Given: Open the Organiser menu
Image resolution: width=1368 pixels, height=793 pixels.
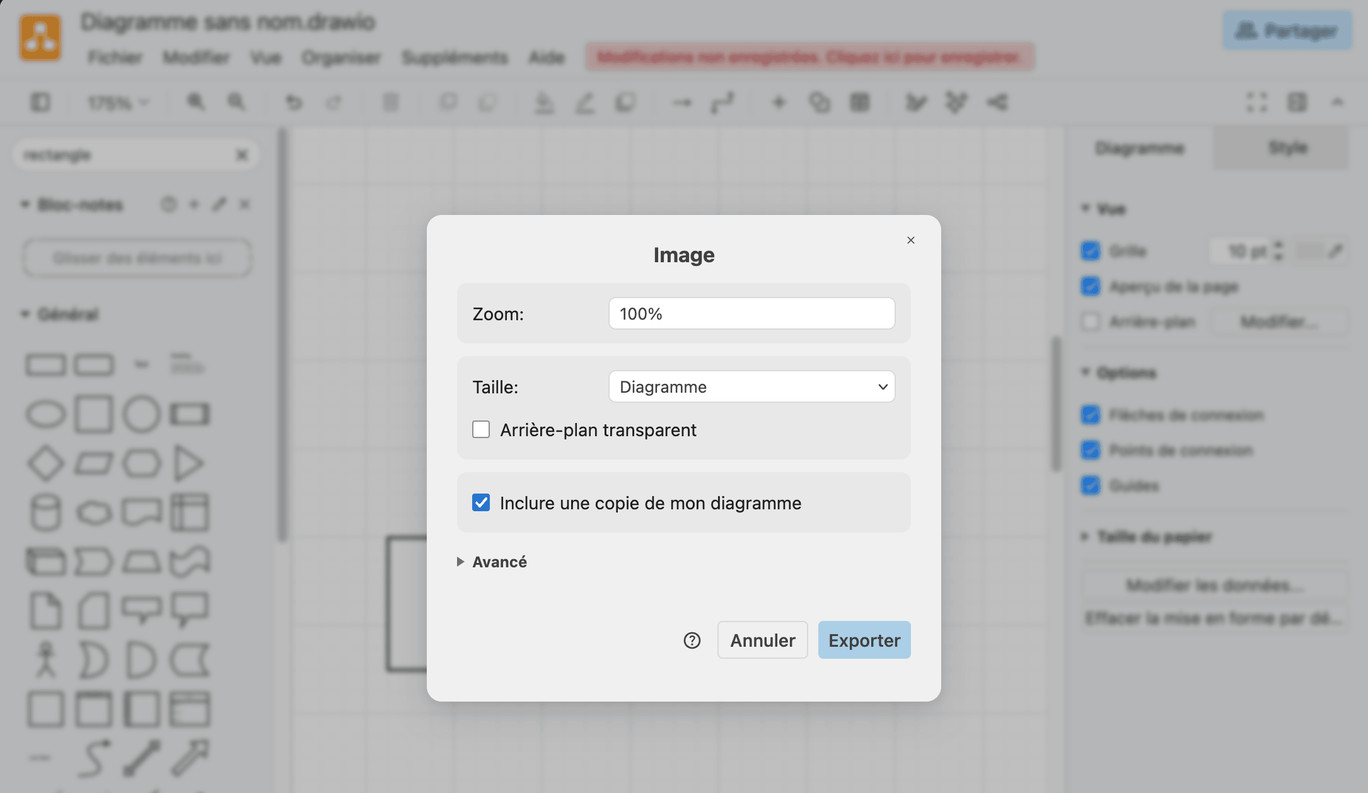Looking at the screenshot, I should (x=341, y=57).
